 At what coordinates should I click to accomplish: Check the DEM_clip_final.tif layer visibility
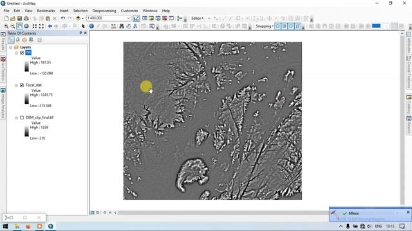point(22,117)
